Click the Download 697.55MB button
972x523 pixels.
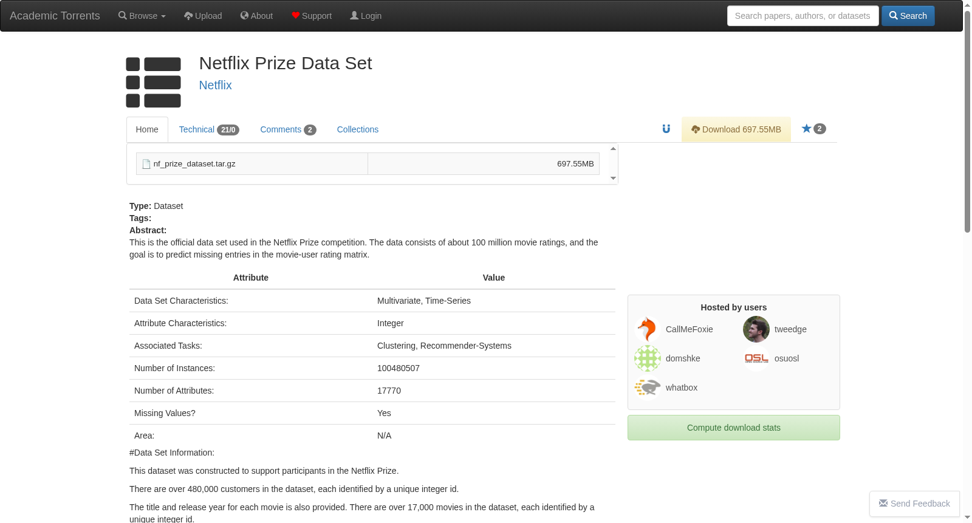(x=736, y=129)
